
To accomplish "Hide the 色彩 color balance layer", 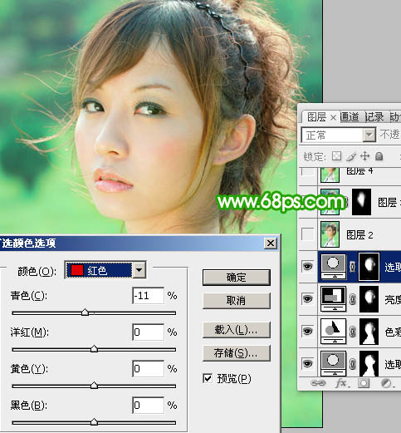I will (307, 331).
